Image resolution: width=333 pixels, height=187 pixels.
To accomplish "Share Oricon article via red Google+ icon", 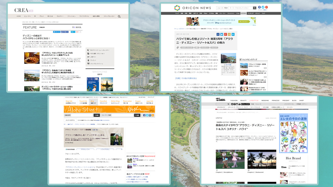I will tap(226, 34).
